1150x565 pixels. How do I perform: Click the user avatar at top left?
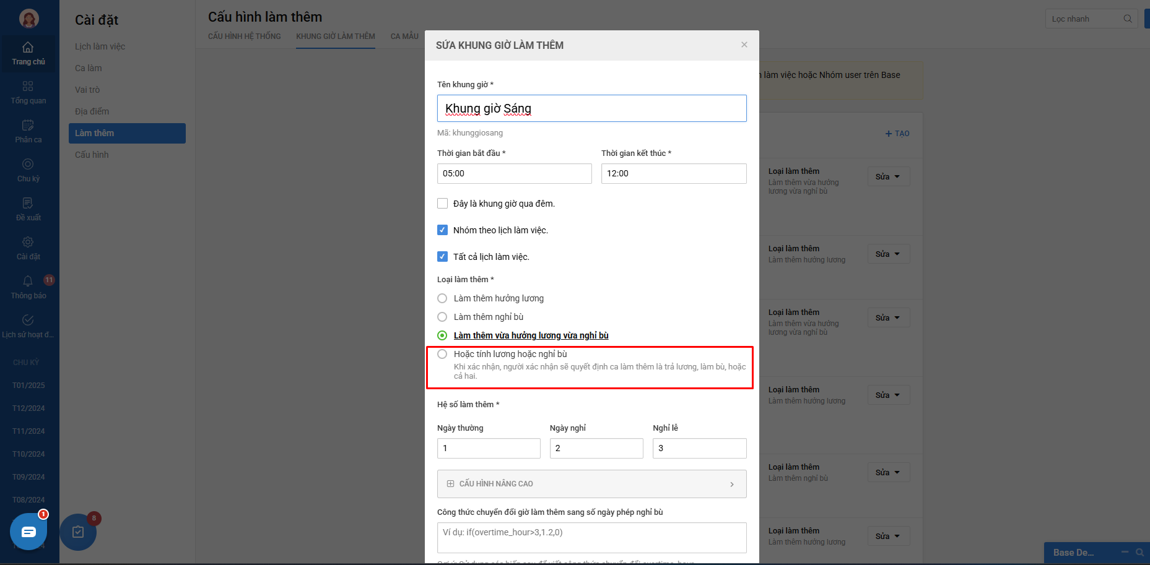coord(29,19)
